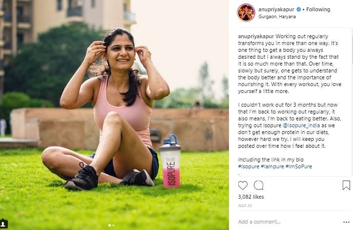The height and width of the screenshot is (230, 353).
Task: Open the #Isopure hashtag
Action: pos(249,166)
